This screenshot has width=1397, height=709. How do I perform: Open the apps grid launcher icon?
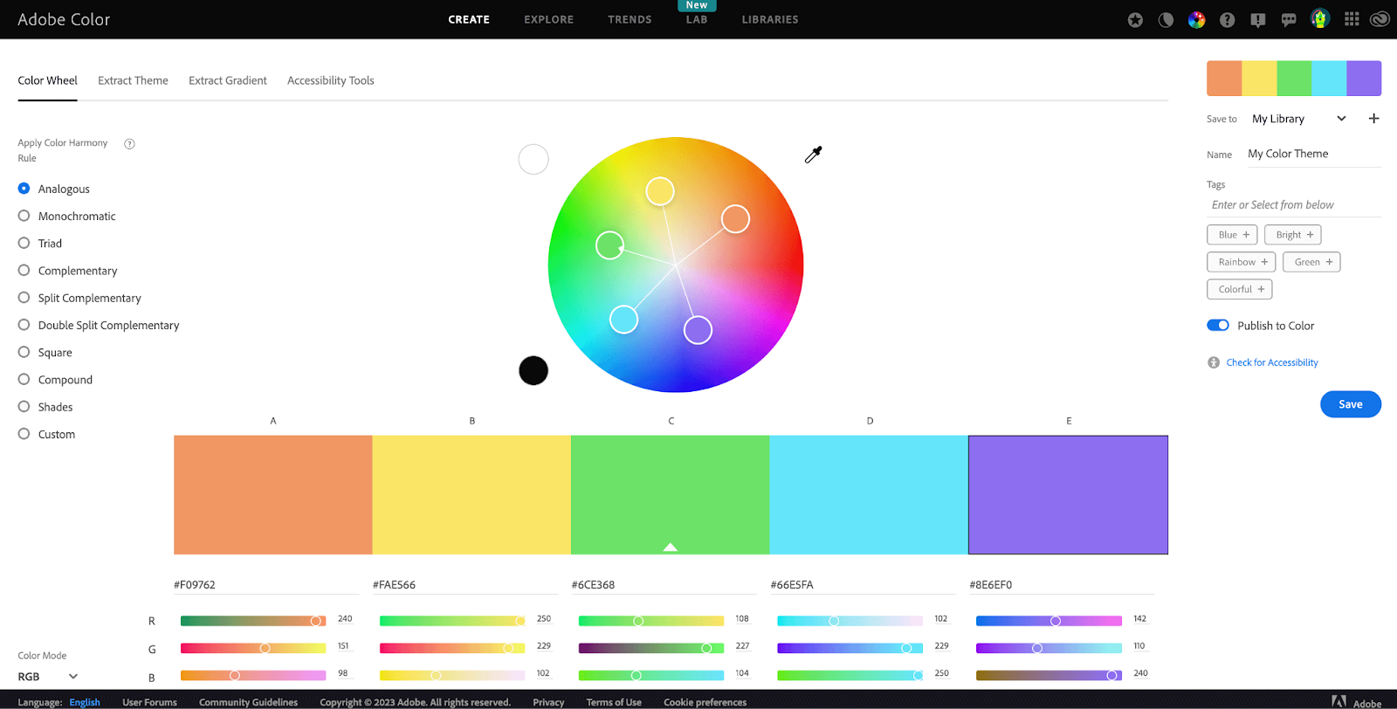pyautogui.click(x=1352, y=19)
